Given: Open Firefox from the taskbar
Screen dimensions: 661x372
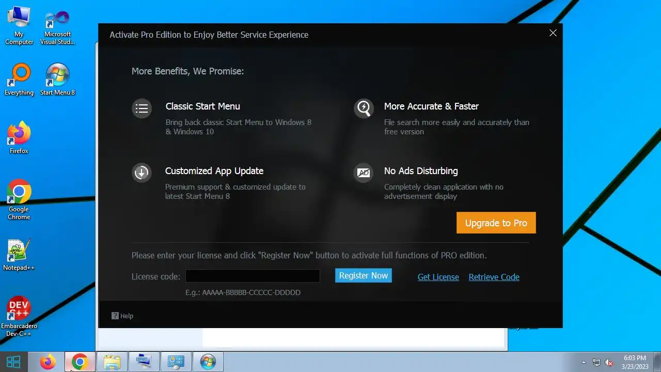Looking at the screenshot, I should [48, 362].
